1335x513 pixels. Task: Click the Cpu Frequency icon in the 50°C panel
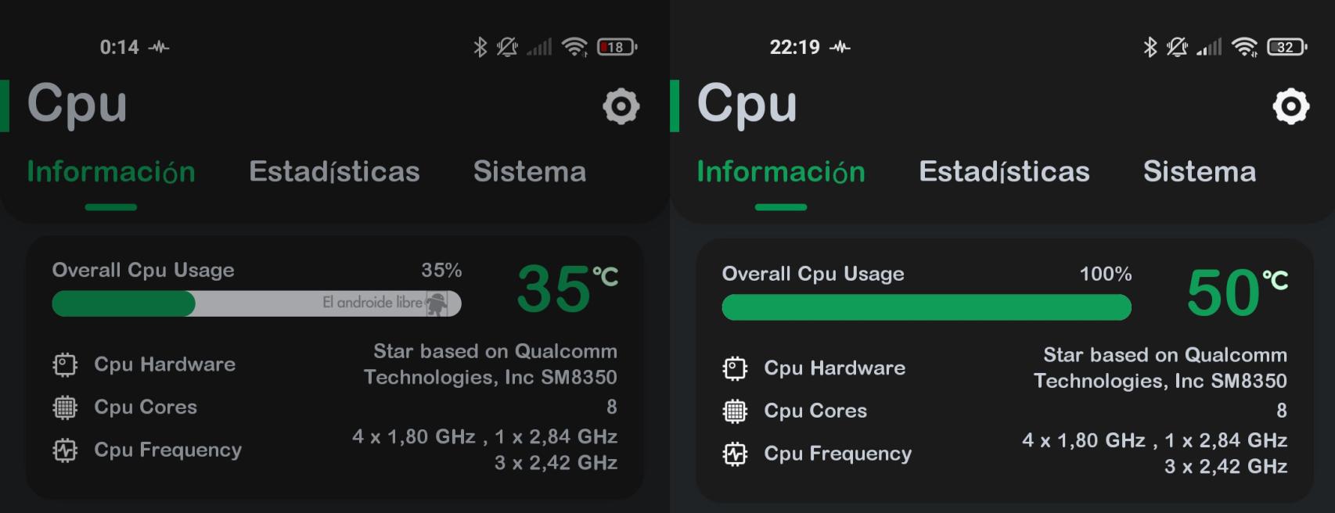point(735,454)
